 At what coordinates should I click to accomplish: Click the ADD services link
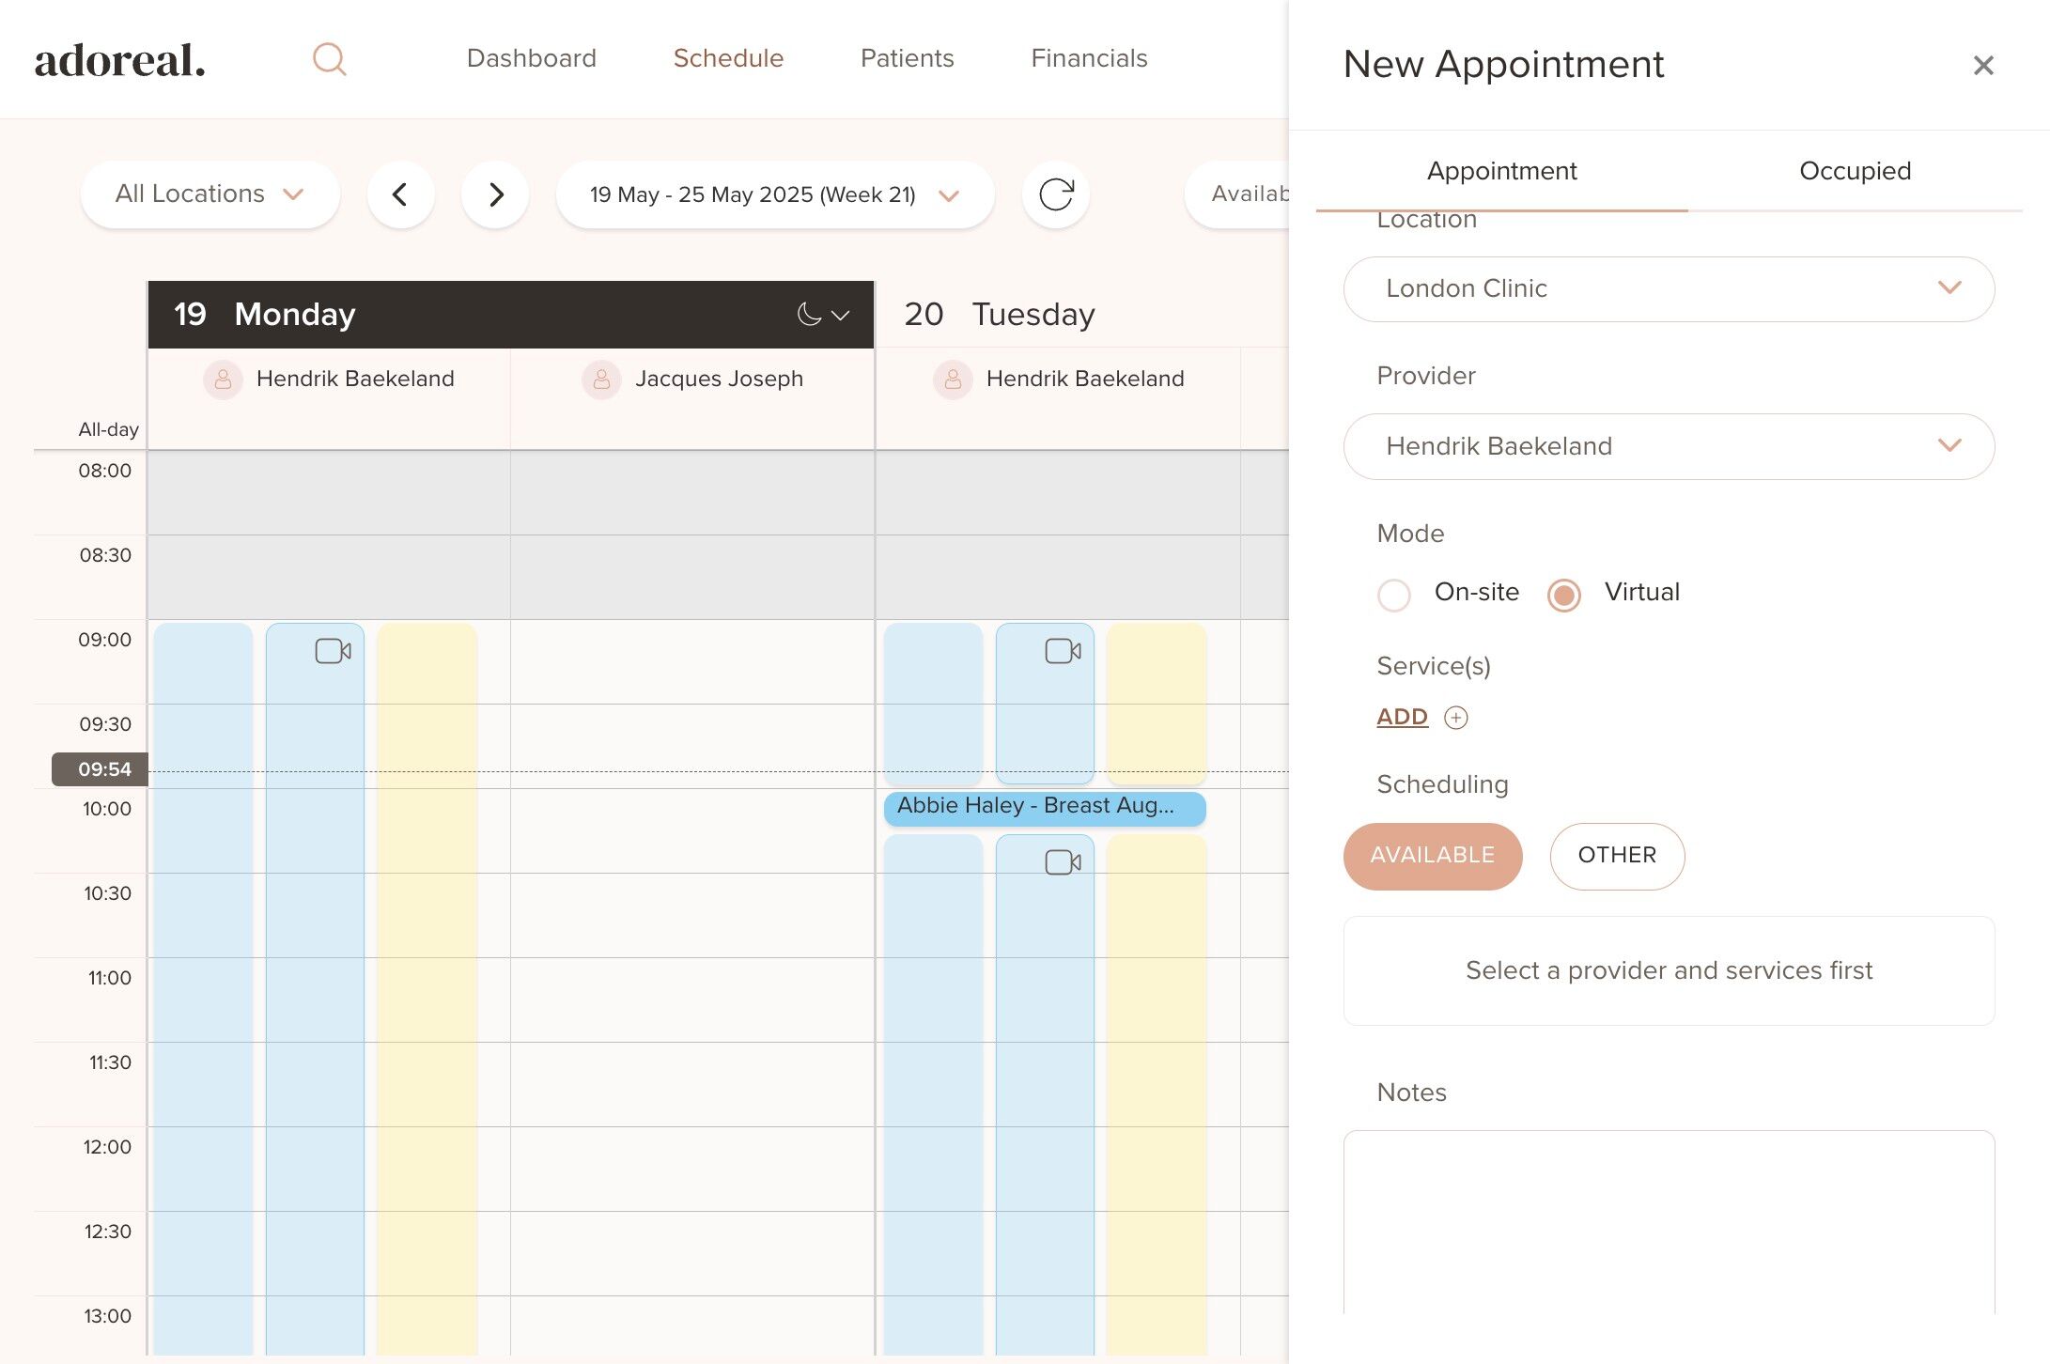1402,718
